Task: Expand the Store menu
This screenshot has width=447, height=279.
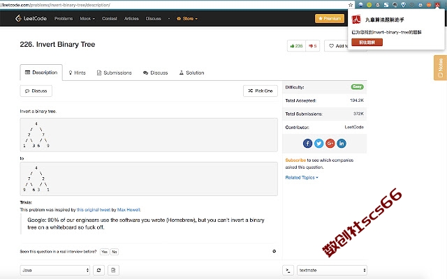Action: click(187, 19)
